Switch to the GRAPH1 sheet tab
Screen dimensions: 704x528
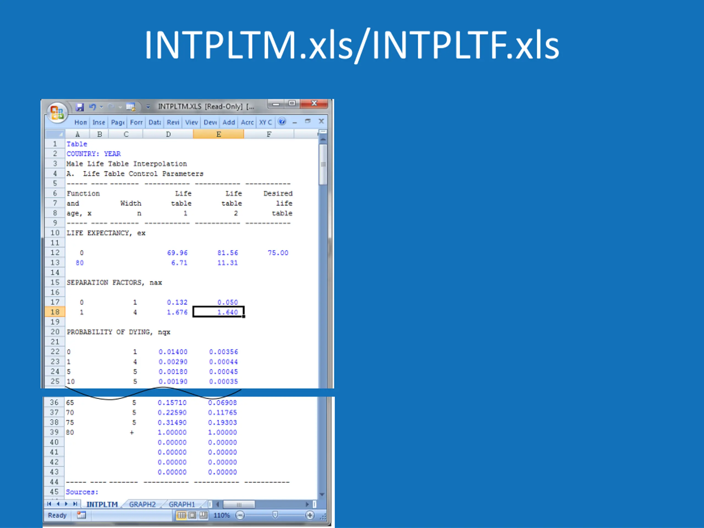tap(182, 504)
